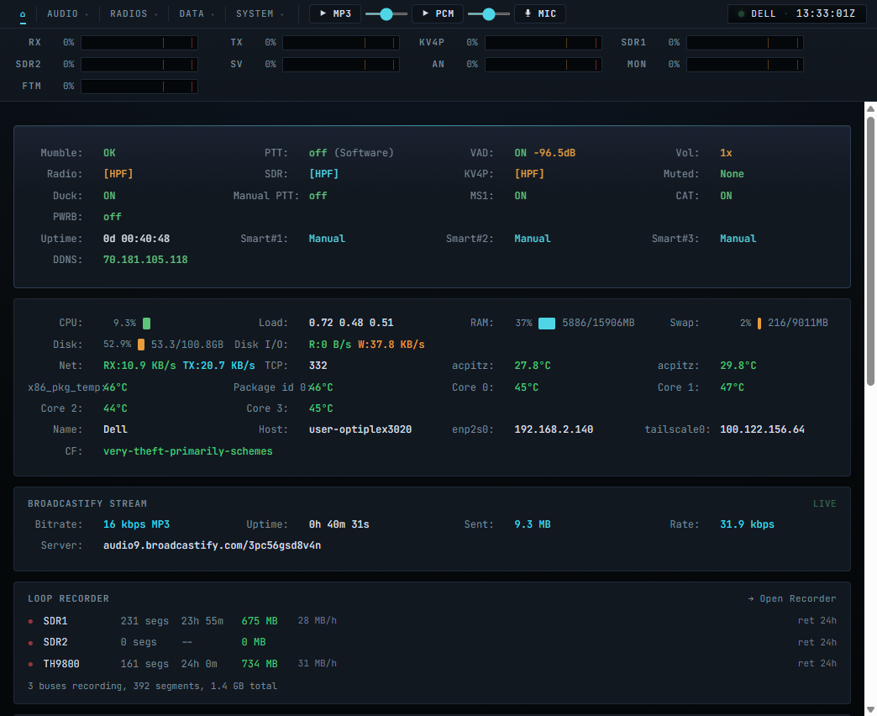
Task: Click the Smart#2 Manual value
Action: pos(533,239)
